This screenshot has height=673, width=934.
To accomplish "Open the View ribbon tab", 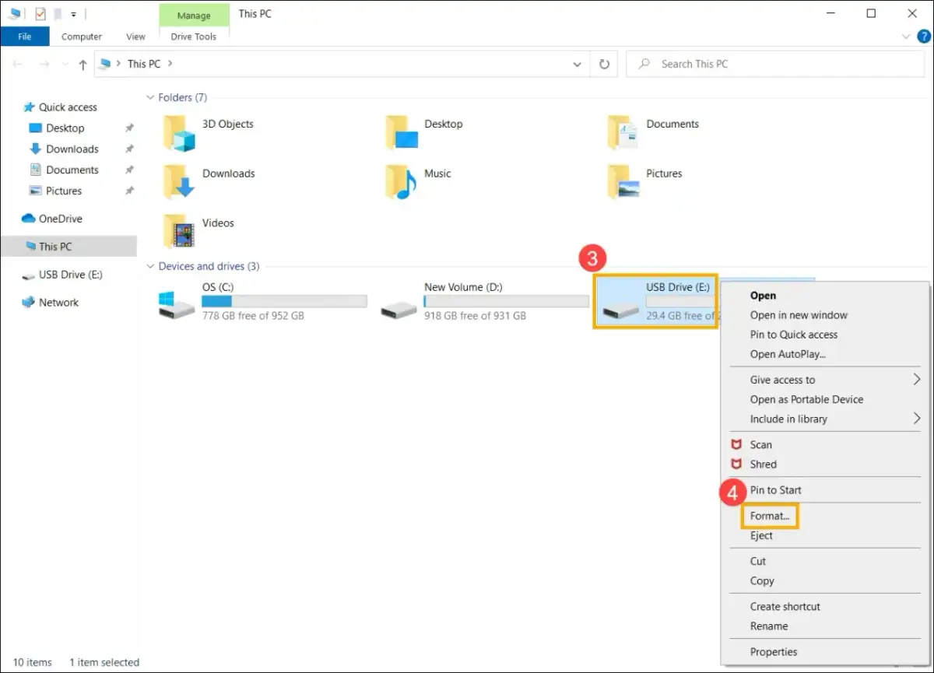I will coord(135,36).
